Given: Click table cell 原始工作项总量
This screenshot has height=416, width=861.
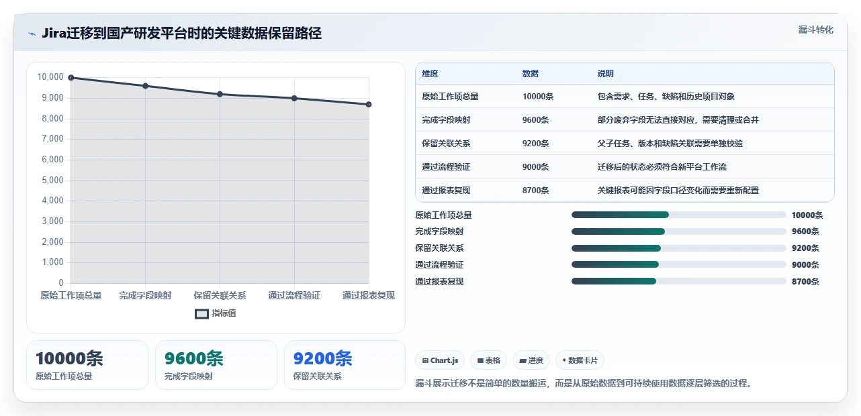Looking at the screenshot, I should coord(450,97).
